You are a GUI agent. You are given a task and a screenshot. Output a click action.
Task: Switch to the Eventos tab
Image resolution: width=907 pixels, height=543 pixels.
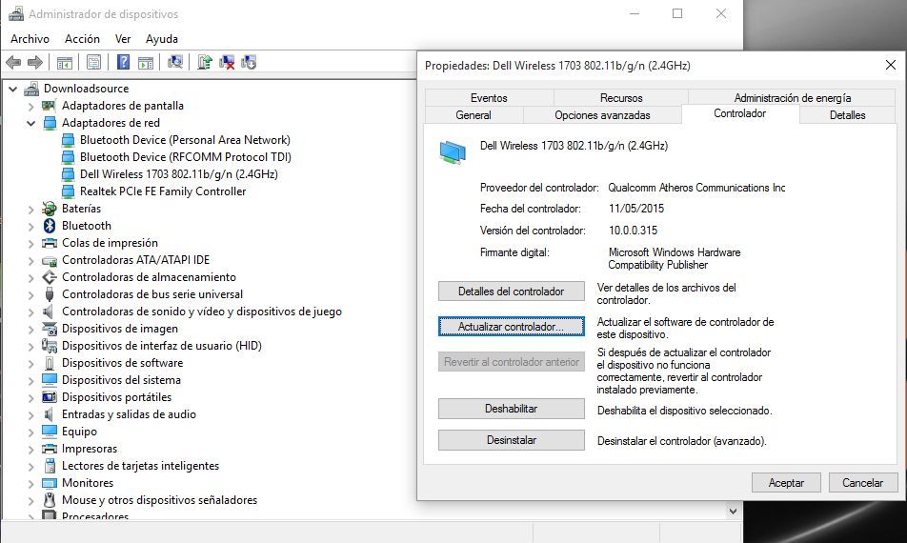coord(489,98)
